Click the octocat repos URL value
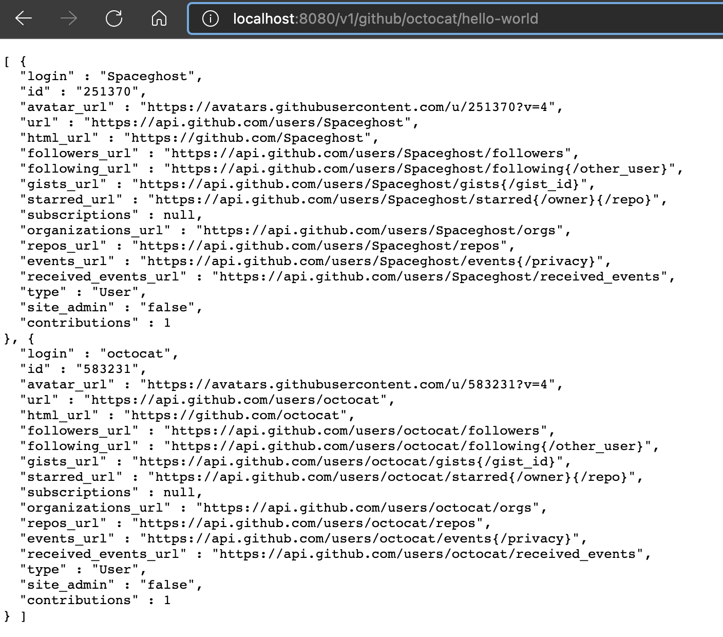723x637 pixels. click(308, 523)
